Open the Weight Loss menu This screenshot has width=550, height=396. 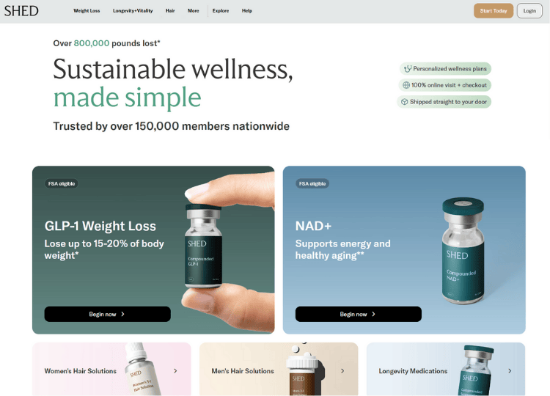click(x=87, y=11)
